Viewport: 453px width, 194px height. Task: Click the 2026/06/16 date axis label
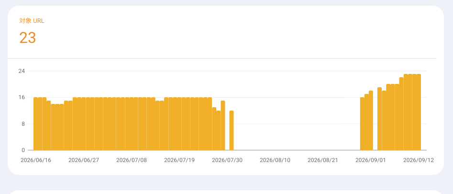tap(36, 160)
